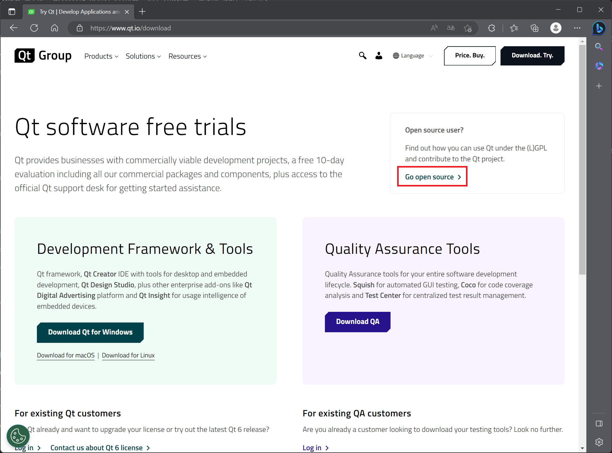Image resolution: width=612 pixels, height=453 pixels.
Task: Click the browser Extensions puzzle icon
Action: pyautogui.click(x=491, y=28)
